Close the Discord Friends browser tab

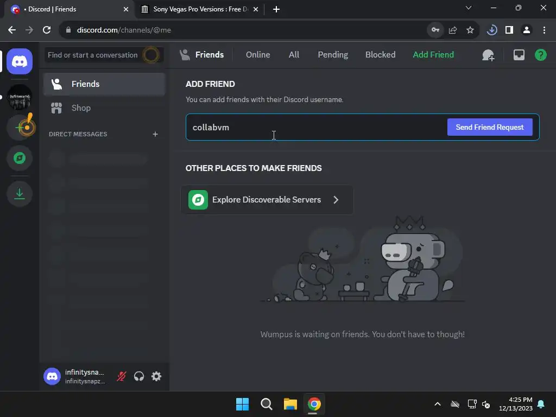(126, 9)
